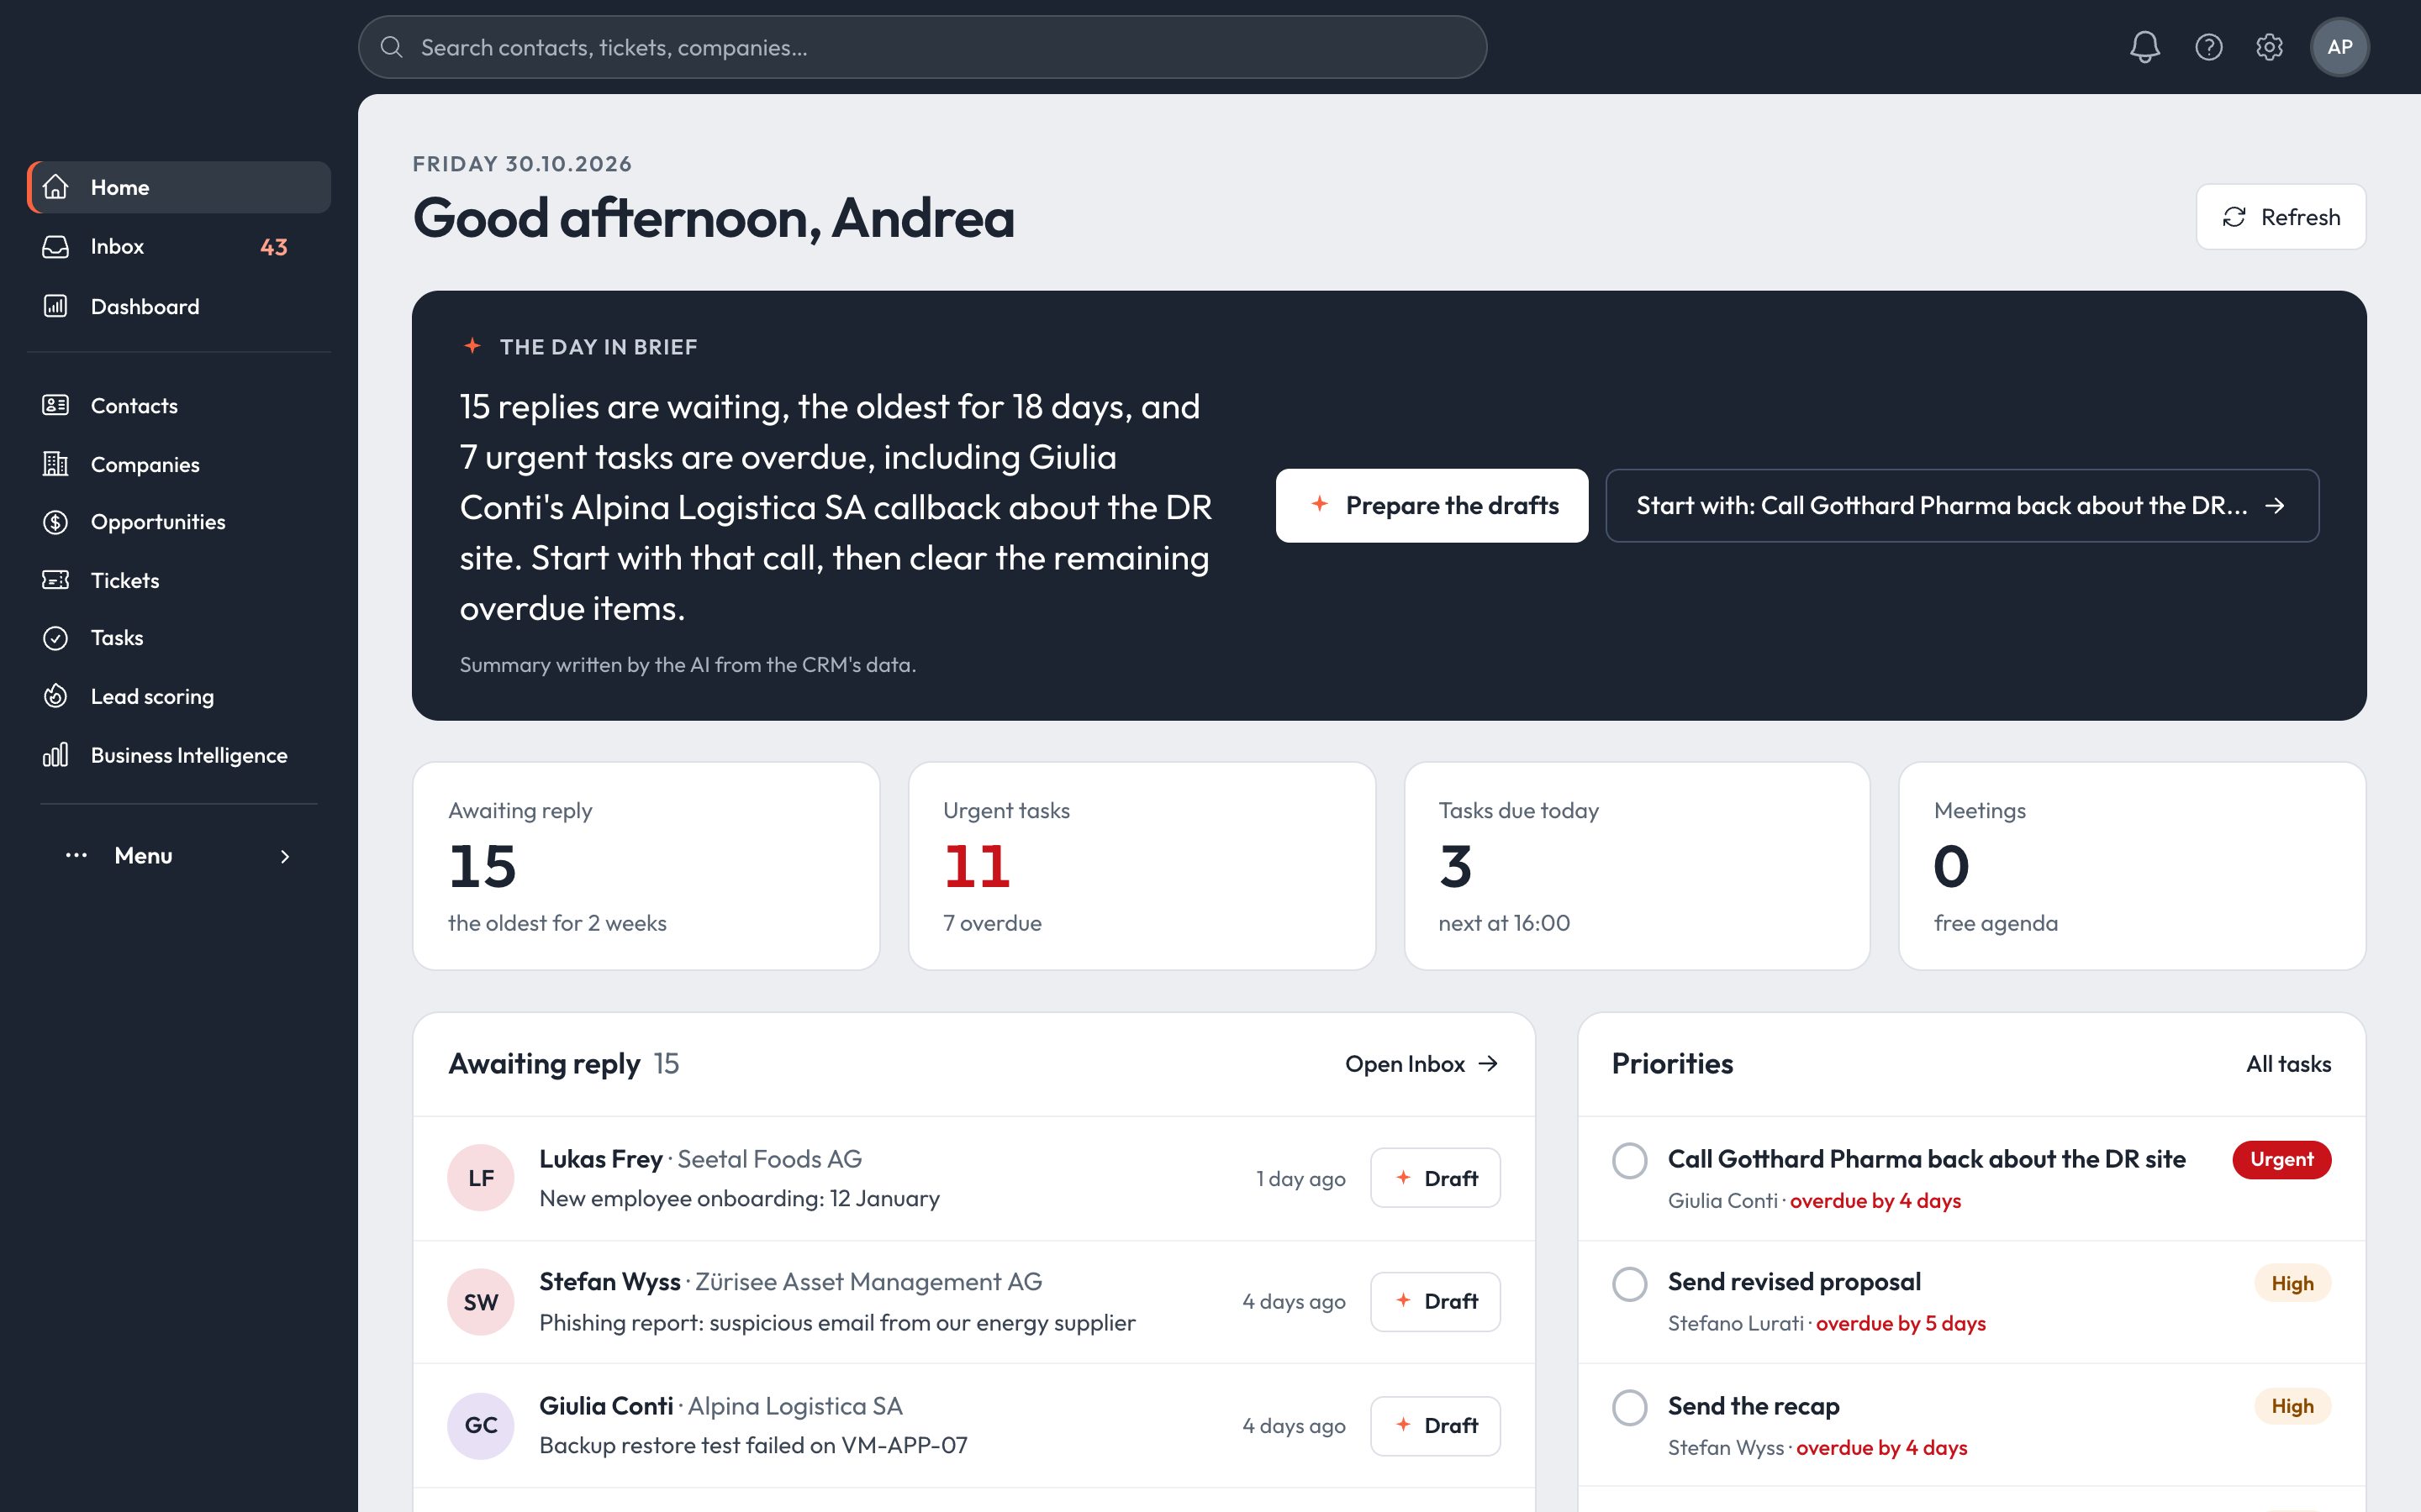
Task: Open the help question mark icon
Action: [x=2208, y=47]
